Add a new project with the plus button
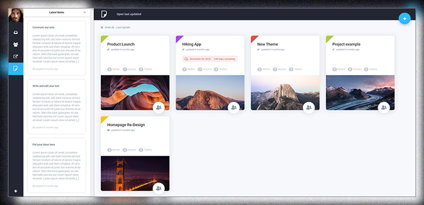The image size is (424, 205). point(404,19)
